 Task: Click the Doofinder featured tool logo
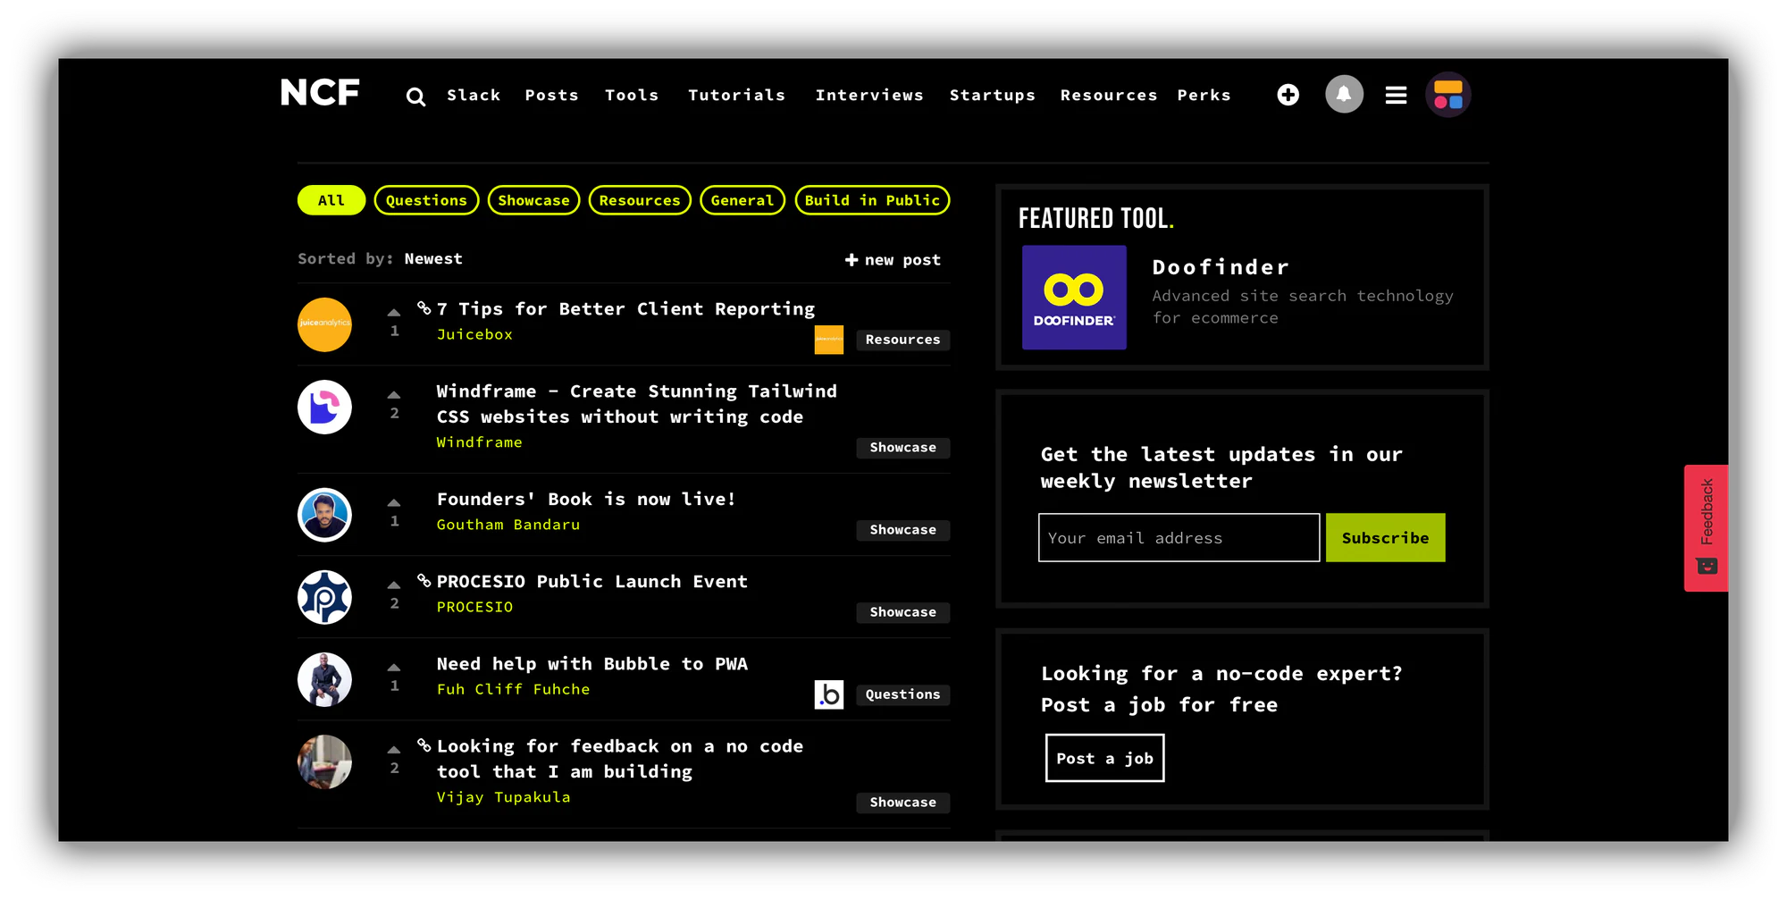click(x=1074, y=298)
